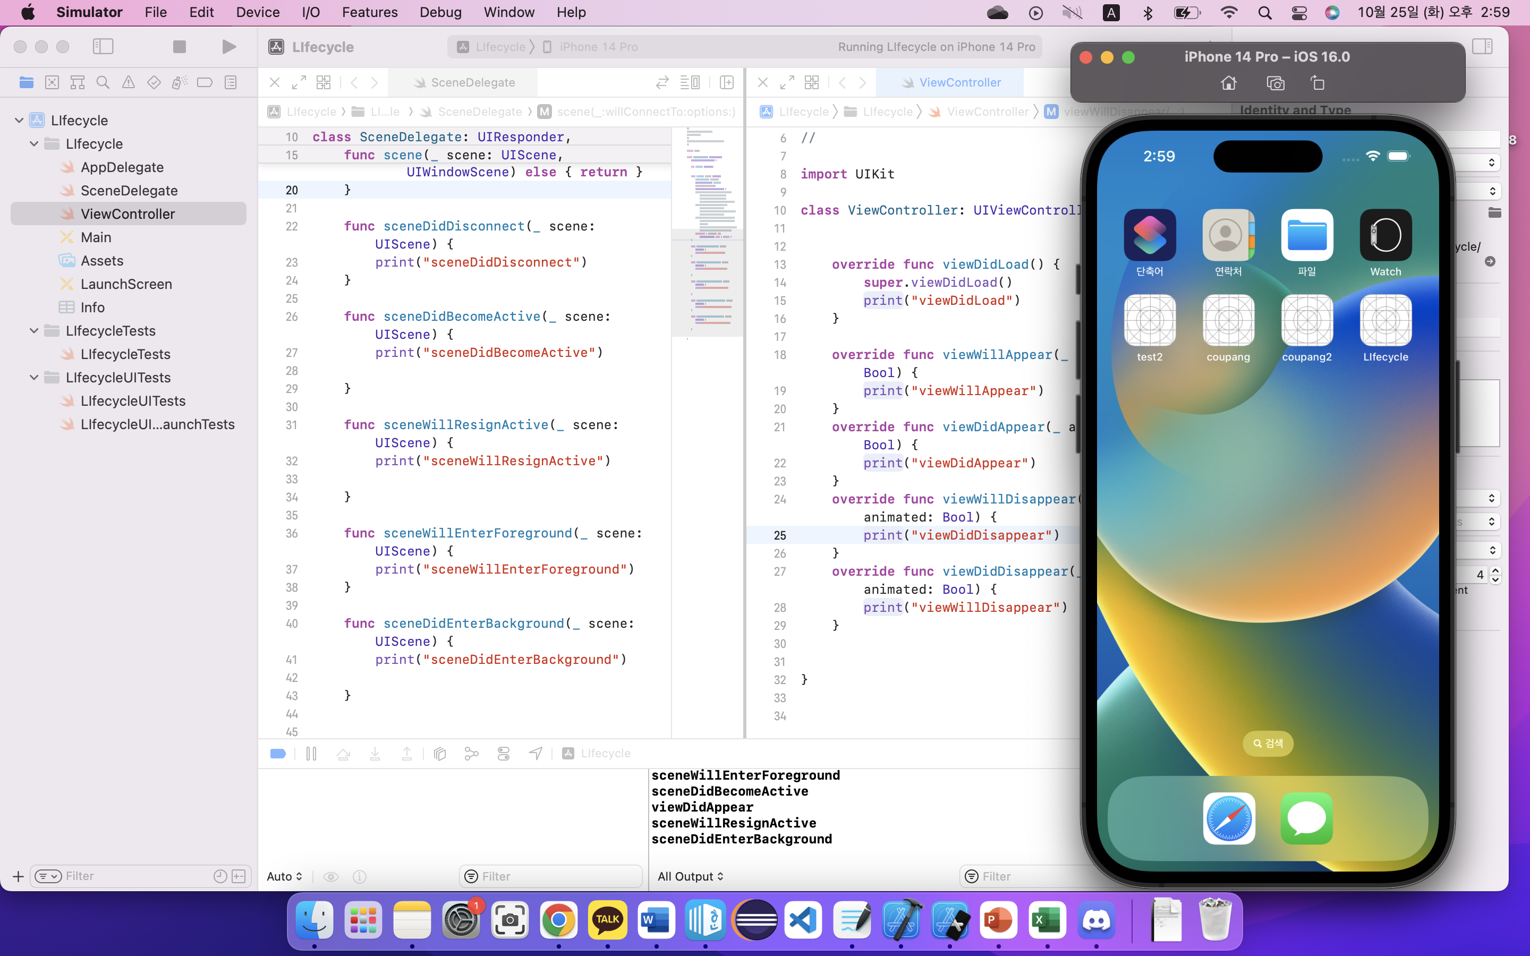Open the Source Control navigator icon
Screen dimensions: 1530x956
52,83
